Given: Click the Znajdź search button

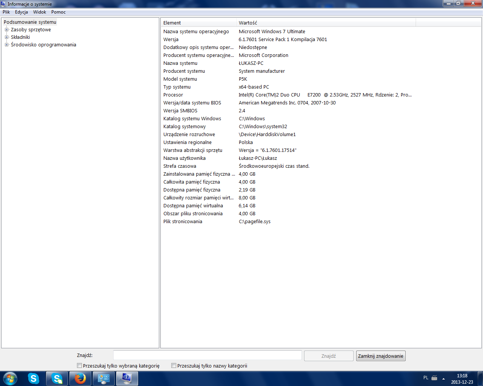Looking at the screenshot, I should 329,356.
